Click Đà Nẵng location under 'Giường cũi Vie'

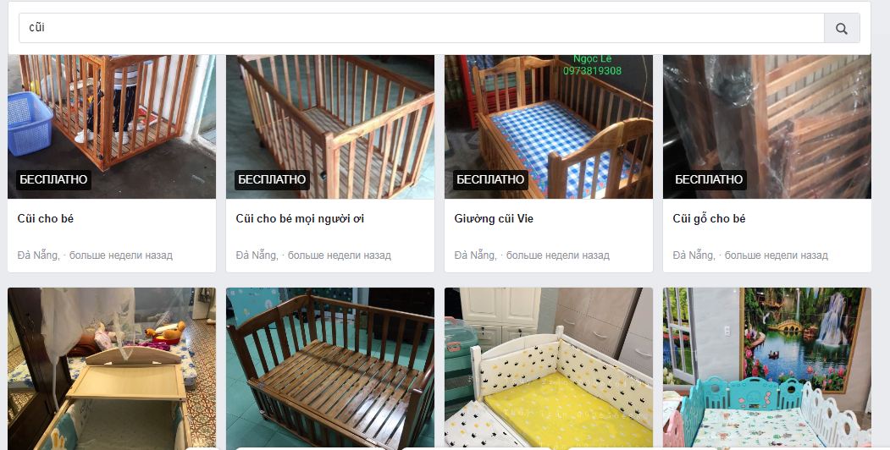pos(475,255)
